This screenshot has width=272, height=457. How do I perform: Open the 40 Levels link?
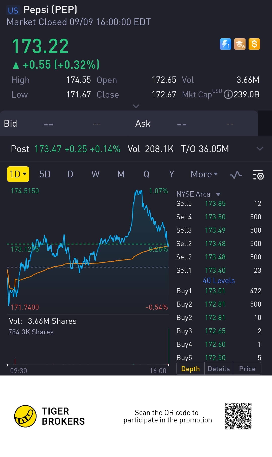pos(219,281)
